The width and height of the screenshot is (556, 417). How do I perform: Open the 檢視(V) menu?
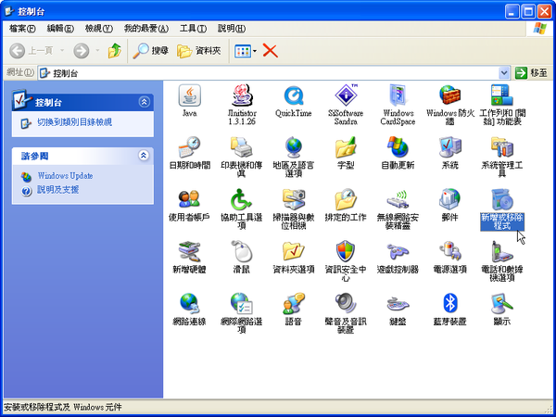98,29
